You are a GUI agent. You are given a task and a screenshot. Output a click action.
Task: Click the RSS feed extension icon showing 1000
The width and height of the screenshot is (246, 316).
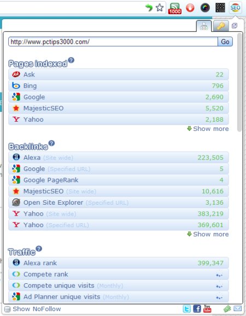[x=174, y=9]
